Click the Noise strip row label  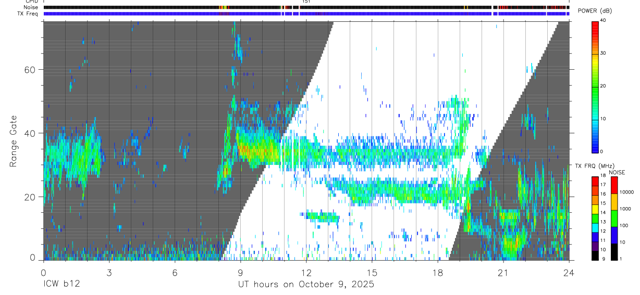(x=31, y=7)
